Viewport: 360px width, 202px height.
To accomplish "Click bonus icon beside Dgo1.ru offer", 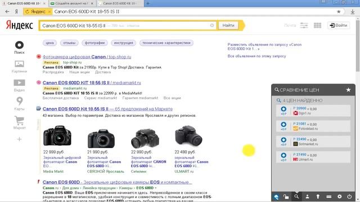I will point(283,111).
